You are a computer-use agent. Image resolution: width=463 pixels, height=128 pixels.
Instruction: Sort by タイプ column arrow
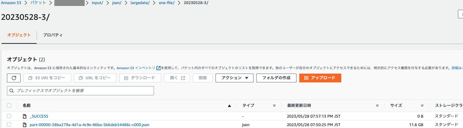(x=274, y=106)
